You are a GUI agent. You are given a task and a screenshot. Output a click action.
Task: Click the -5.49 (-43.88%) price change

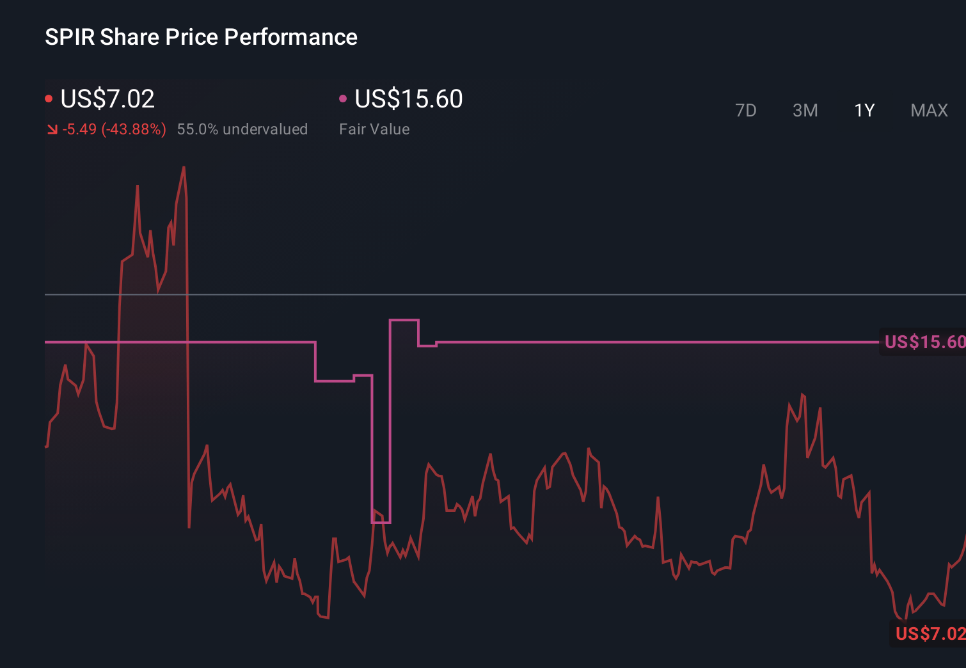tap(114, 129)
